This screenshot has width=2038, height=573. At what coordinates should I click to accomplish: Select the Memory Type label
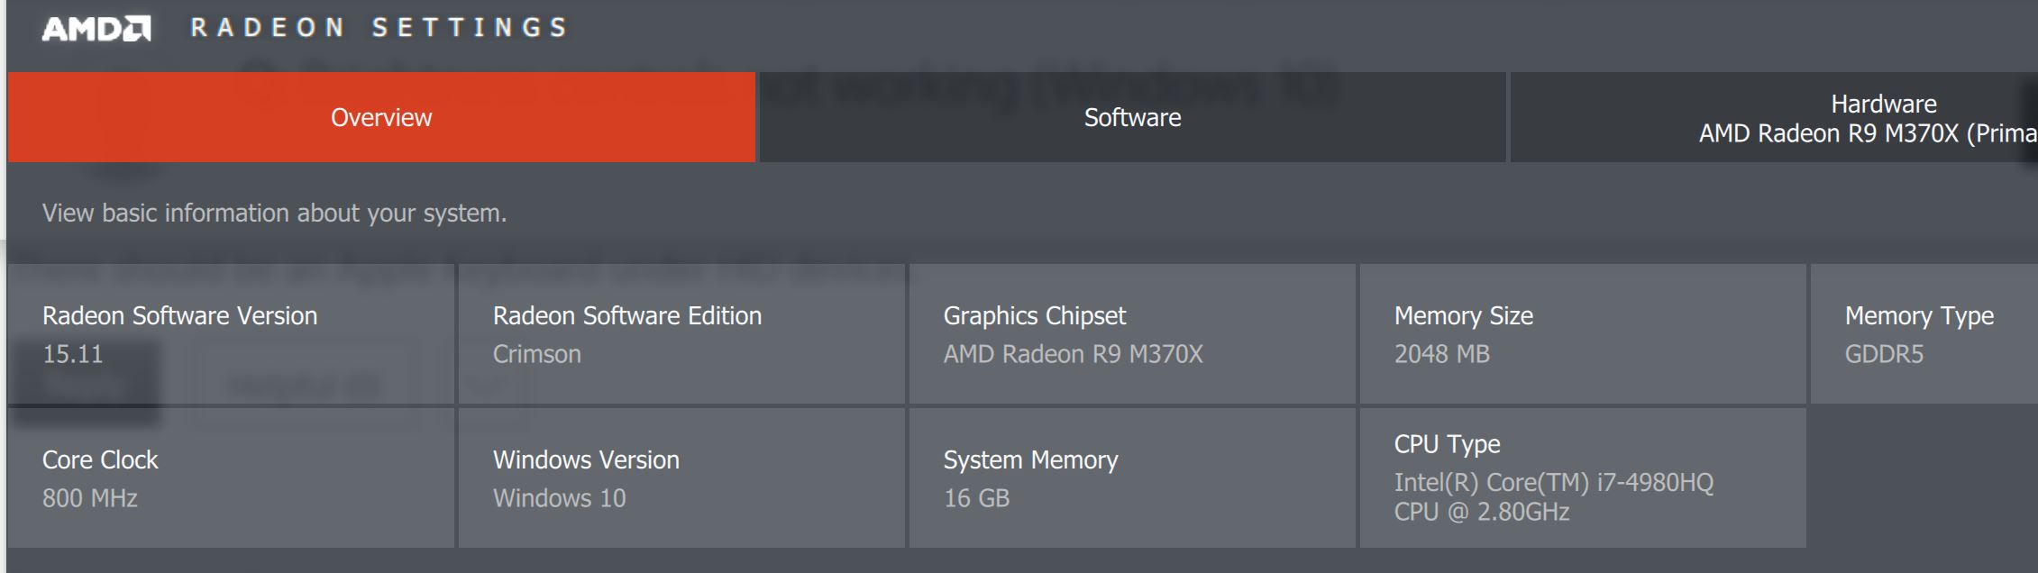[x=1918, y=315]
